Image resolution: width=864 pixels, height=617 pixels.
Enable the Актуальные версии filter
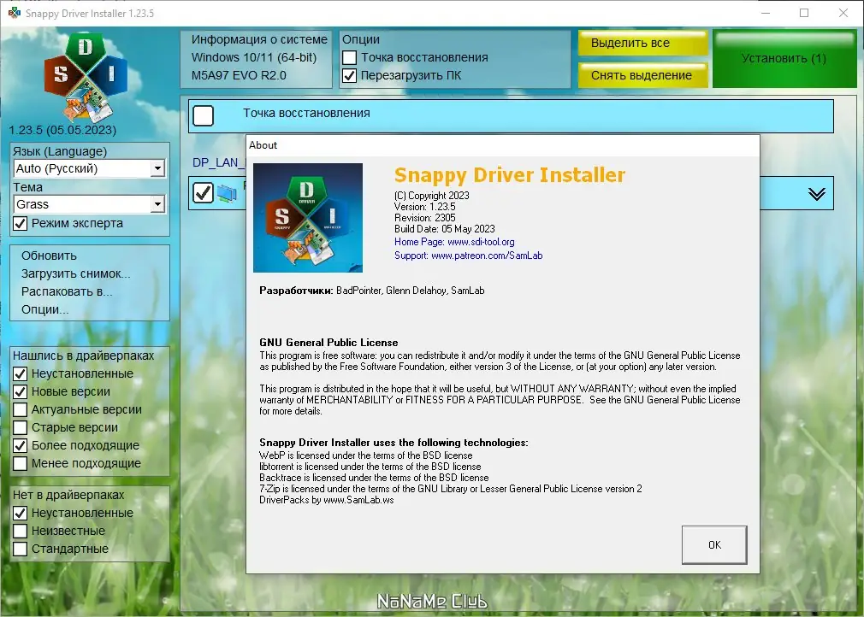point(21,409)
